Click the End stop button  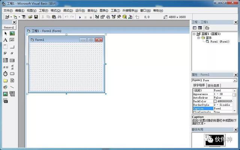pos(91,18)
